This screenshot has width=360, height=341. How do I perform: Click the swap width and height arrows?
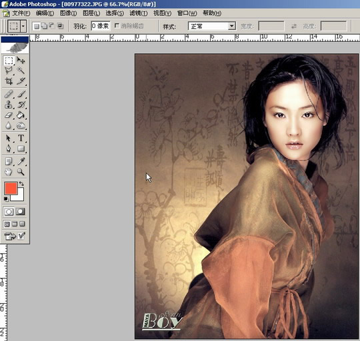click(x=293, y=27)
